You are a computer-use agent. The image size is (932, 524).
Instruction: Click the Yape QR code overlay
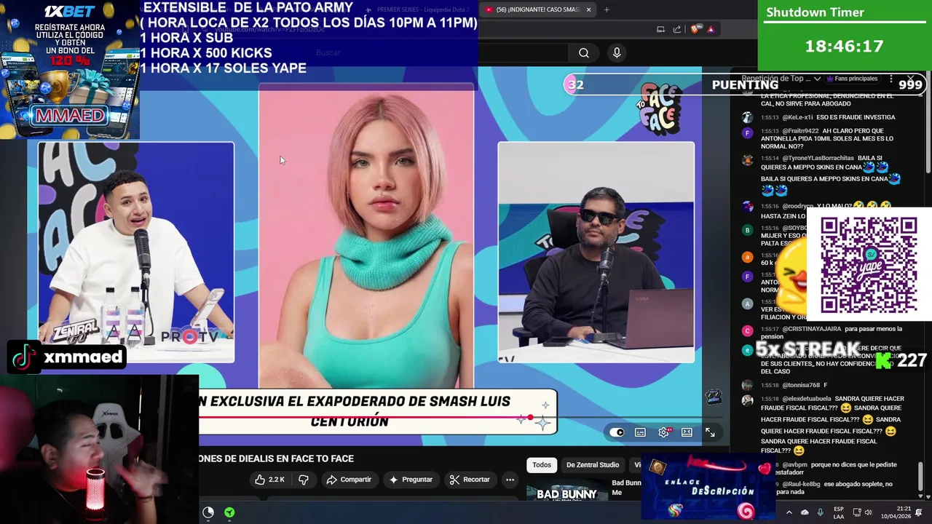point(869,266)
